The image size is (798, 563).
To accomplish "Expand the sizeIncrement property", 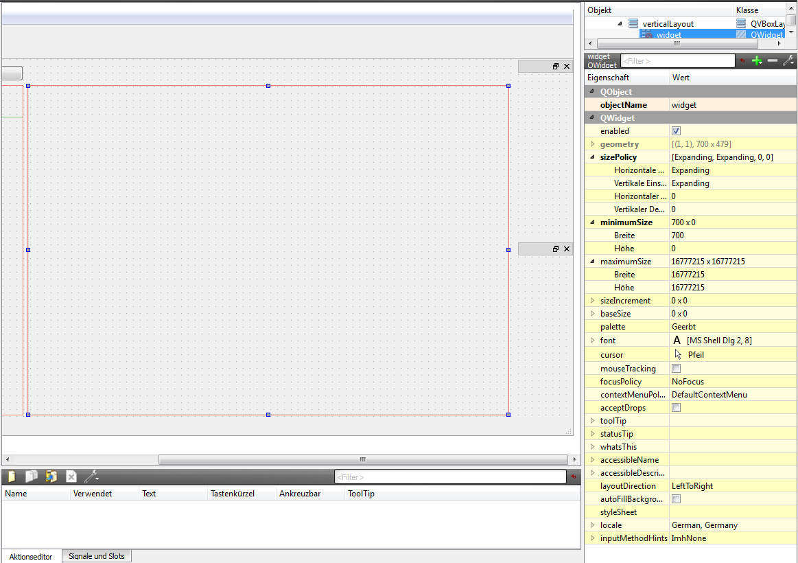I will [592, 300].
